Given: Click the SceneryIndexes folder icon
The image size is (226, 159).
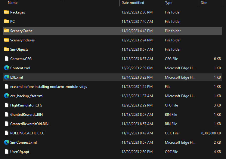Looking at the screenshot, I should (x=7, y=40).
